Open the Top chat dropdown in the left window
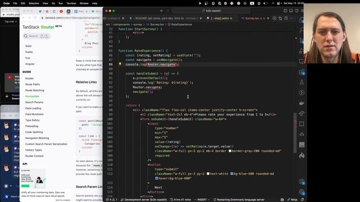This screenshot has height=202, width=360. pos(11,21)
